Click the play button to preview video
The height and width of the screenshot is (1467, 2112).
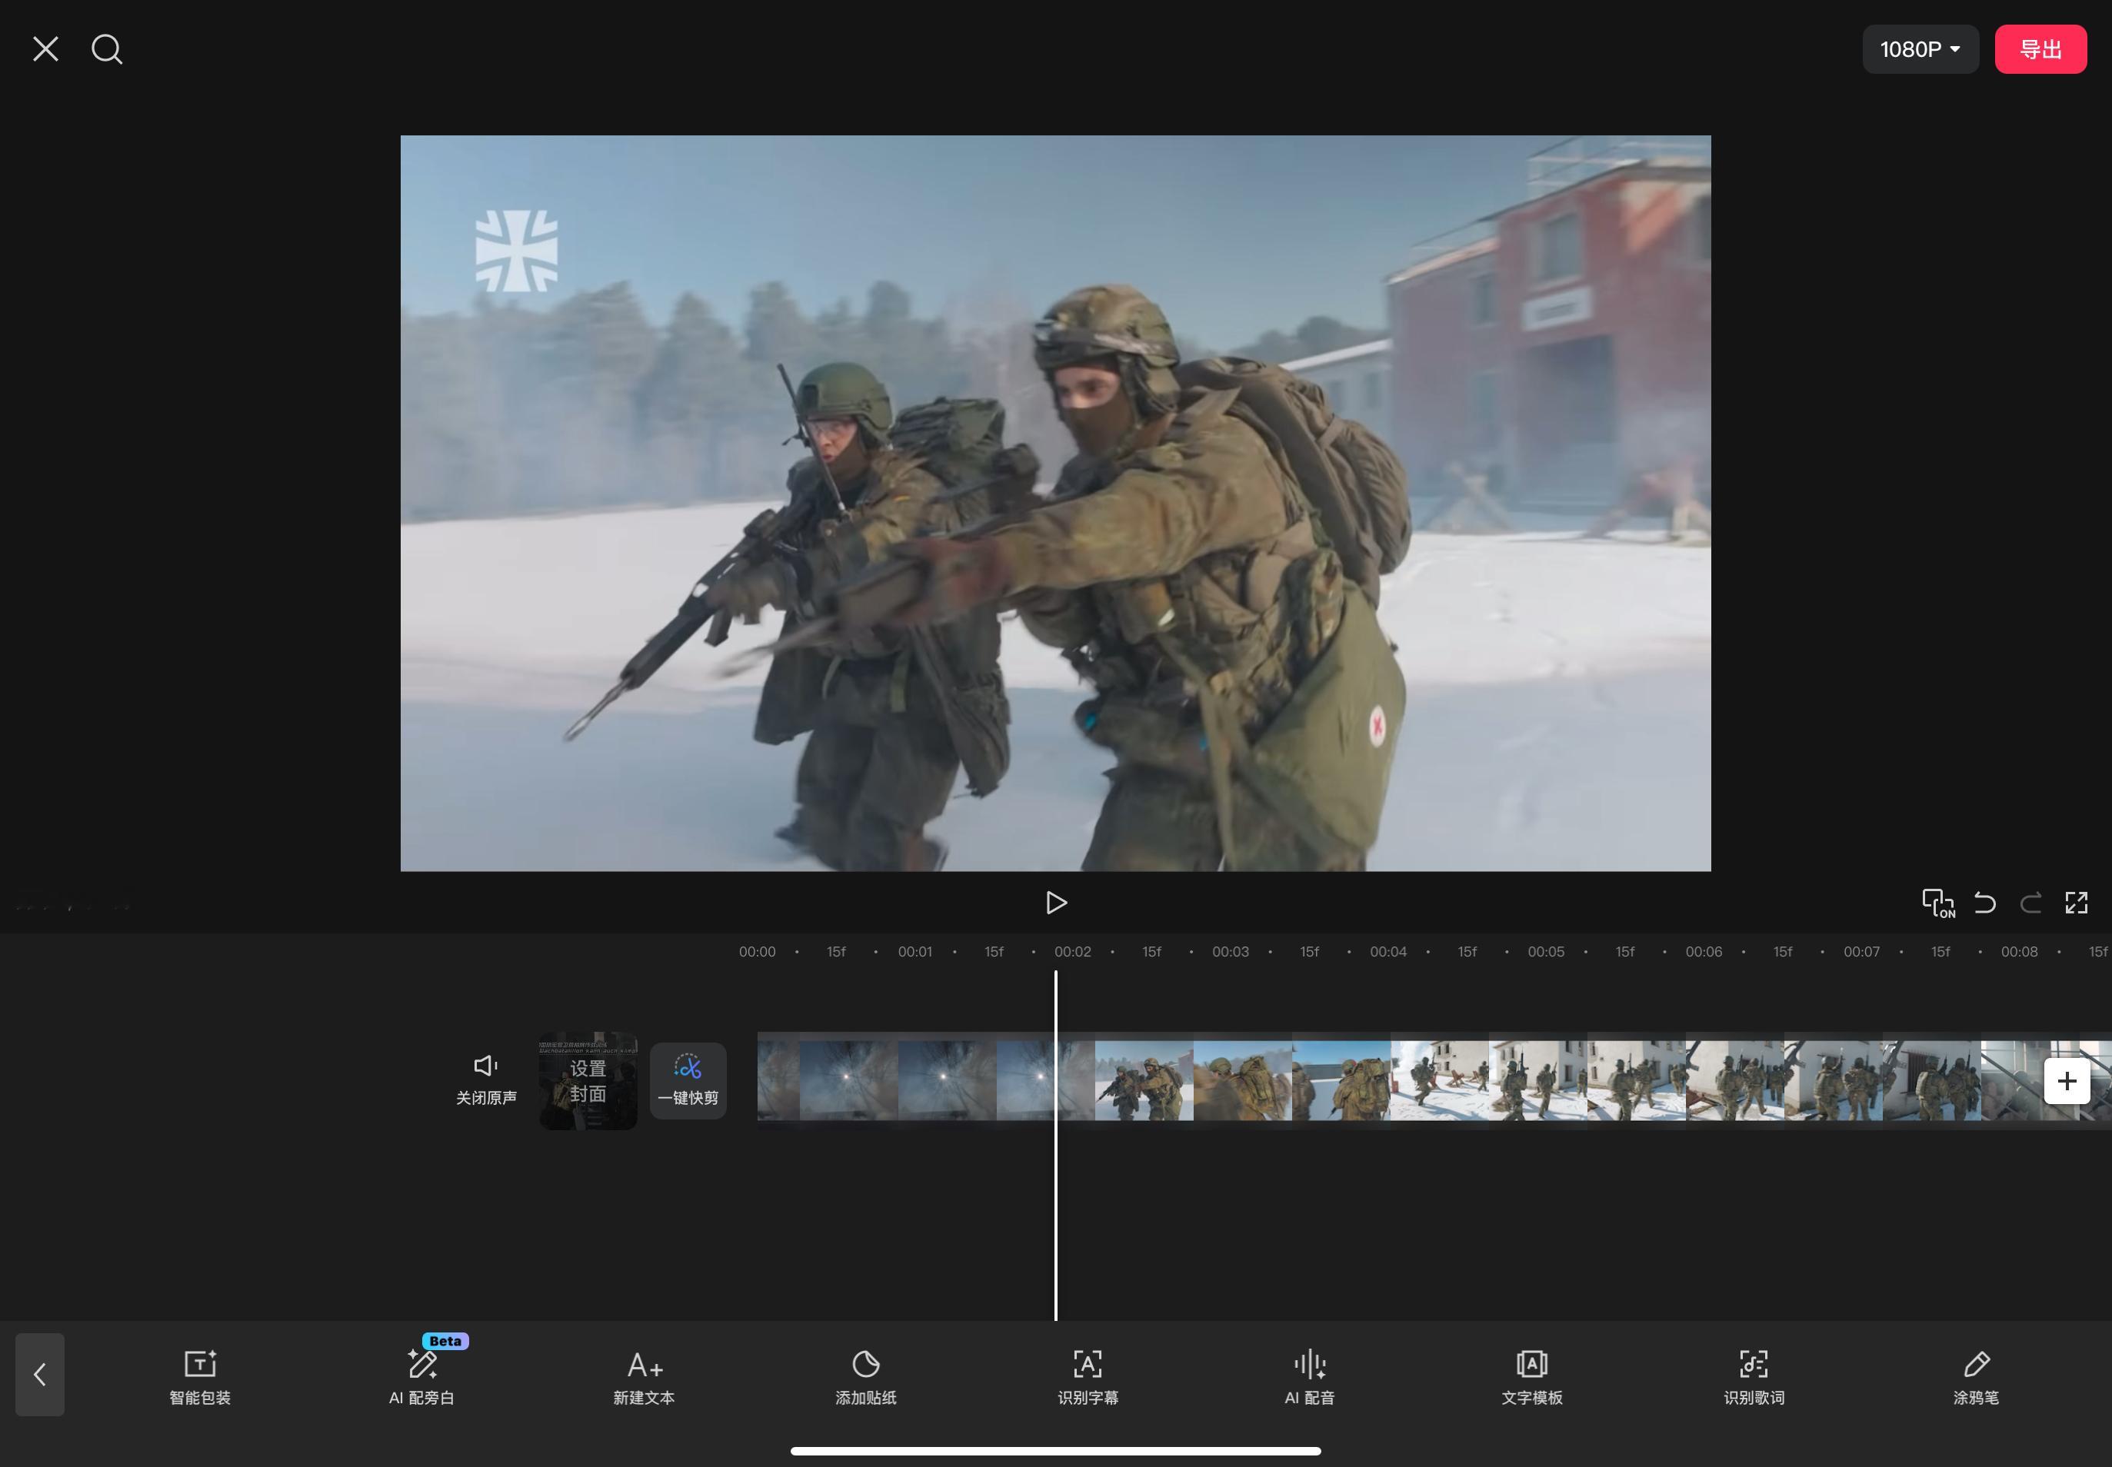point(1056,902)
